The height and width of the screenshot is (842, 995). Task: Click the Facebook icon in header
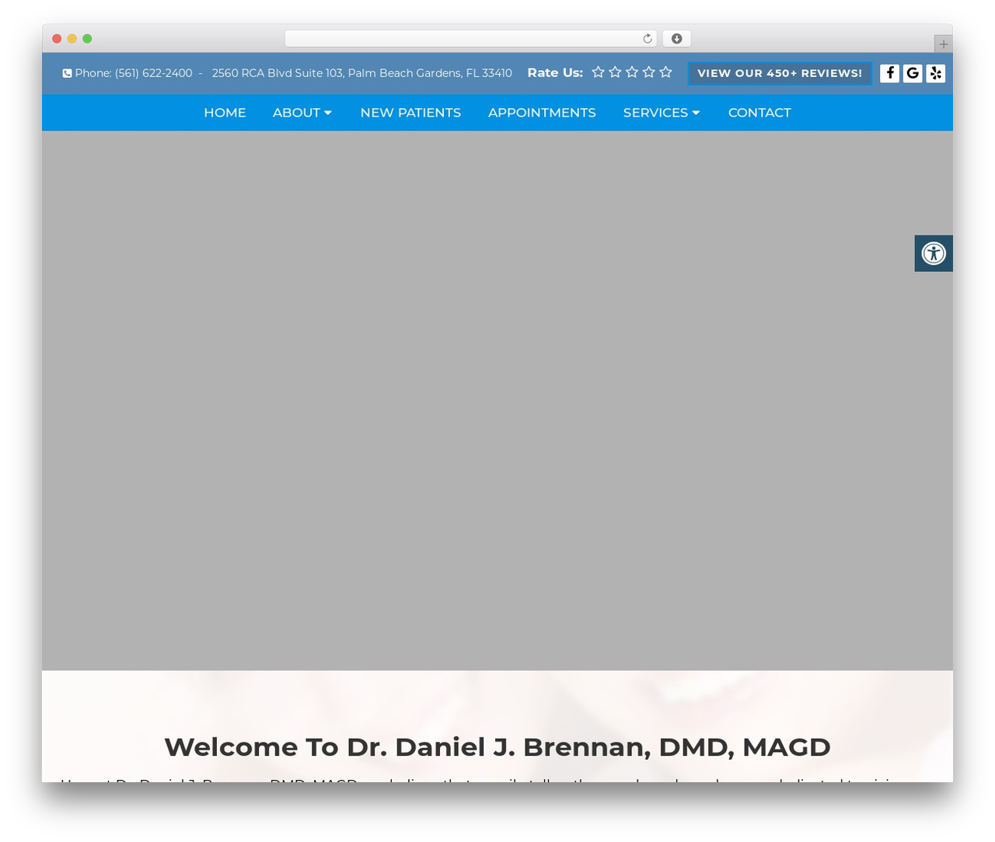pyautogui.click(x=889, y=73)
